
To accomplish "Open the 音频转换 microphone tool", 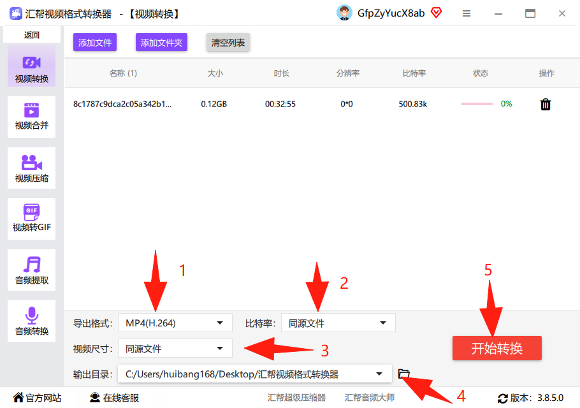I will tap(31, 321).
